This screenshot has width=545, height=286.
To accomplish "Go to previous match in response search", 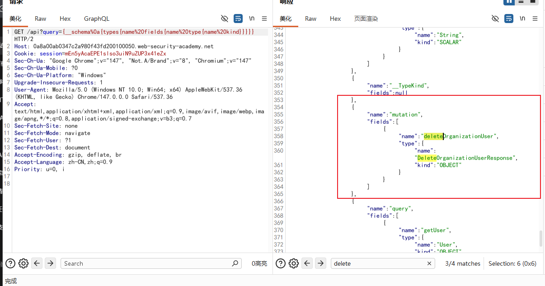I will [307, 263].
